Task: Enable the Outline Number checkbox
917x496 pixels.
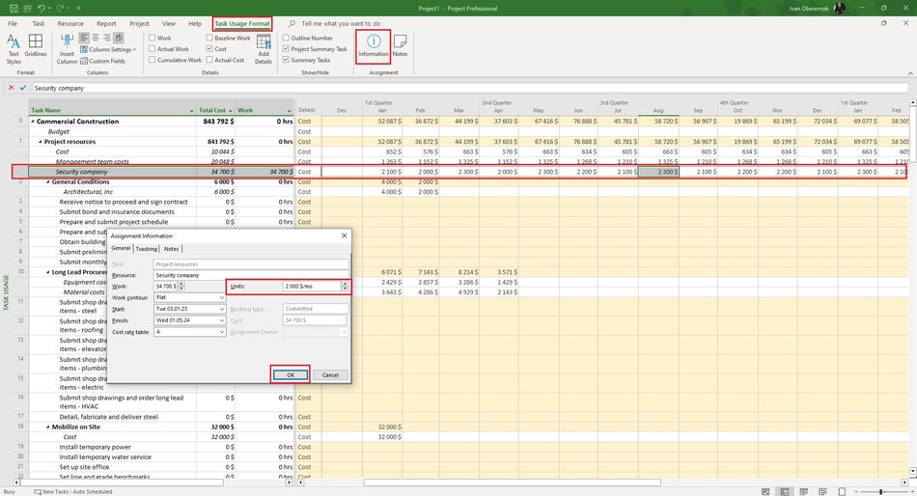Action: [x=286, y=38]
